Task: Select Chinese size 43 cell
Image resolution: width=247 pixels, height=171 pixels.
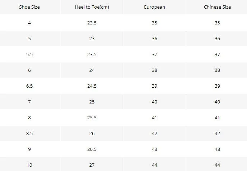Action: point(217,149)
